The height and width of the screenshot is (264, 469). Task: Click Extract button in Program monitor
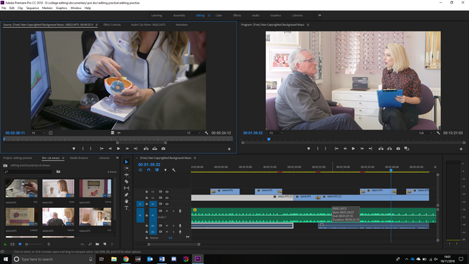pyautogui.click(x=389, y=148)
